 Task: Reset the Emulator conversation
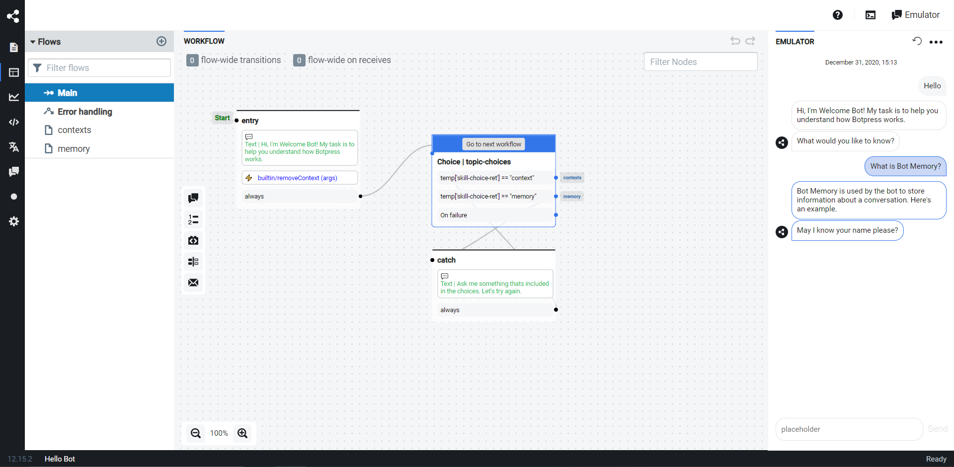[917, 41]
